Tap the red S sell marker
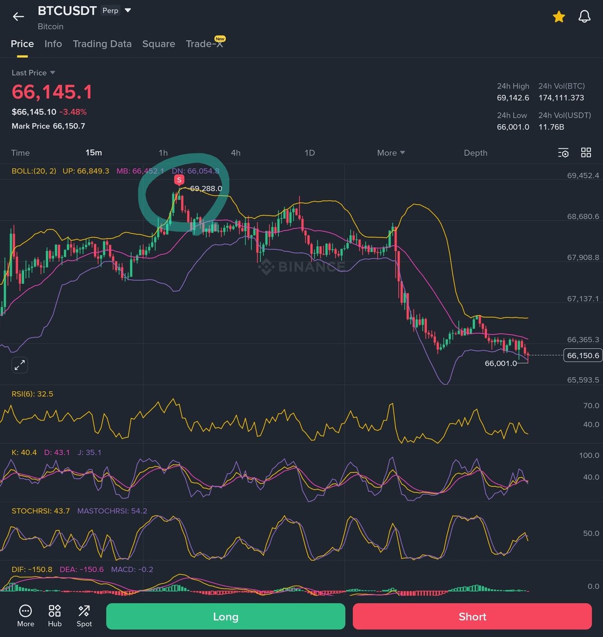Viewport: 603px width, 637px height. coord(179,180)
